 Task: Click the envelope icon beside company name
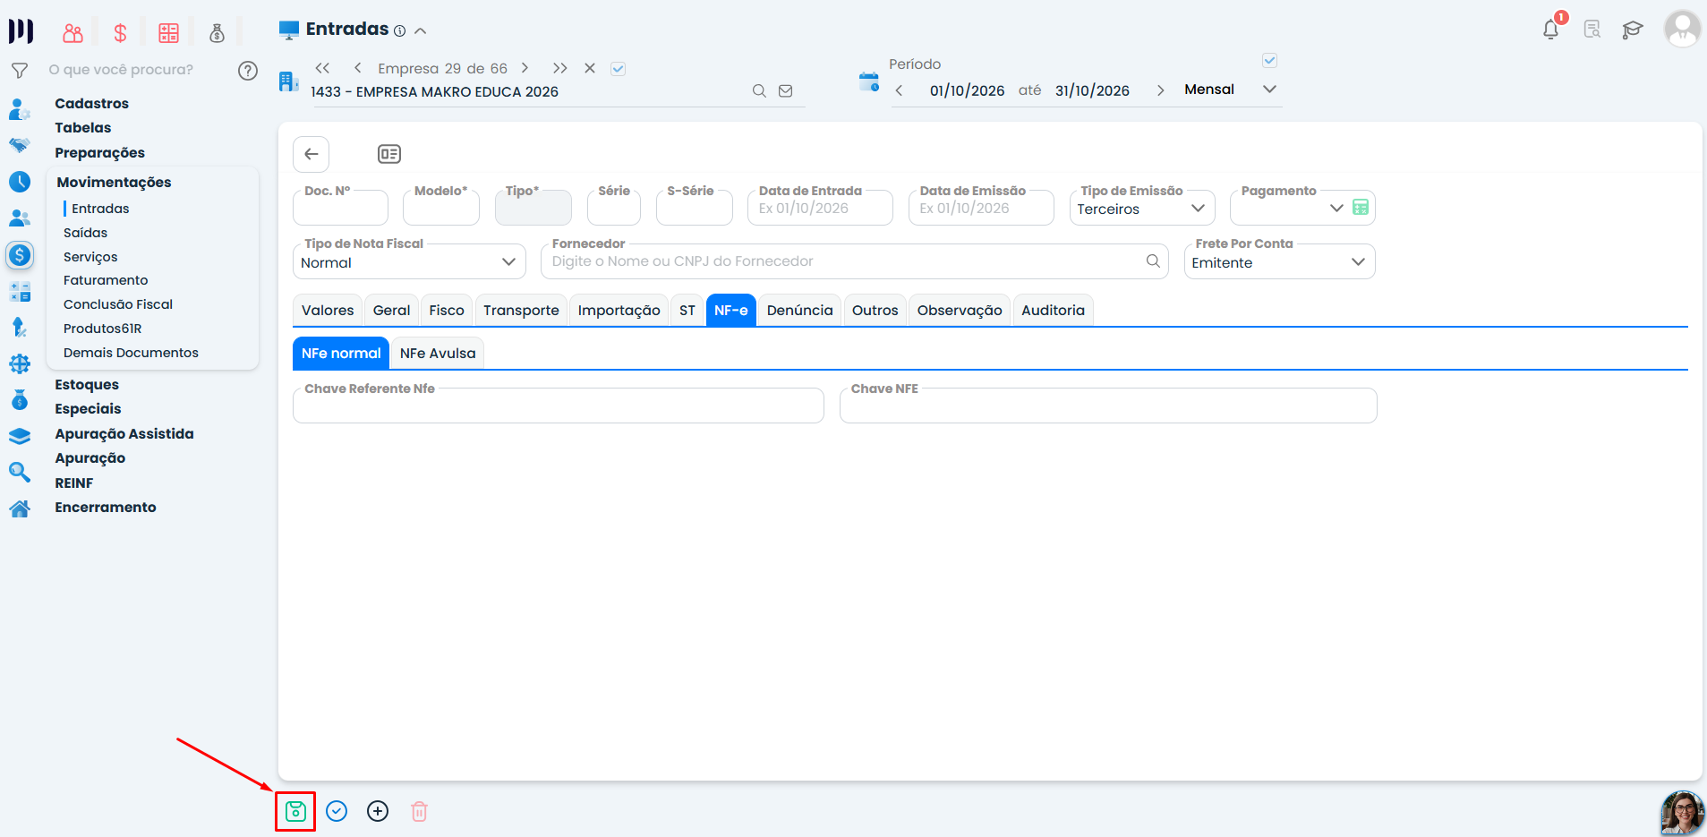tap(786, 90)
